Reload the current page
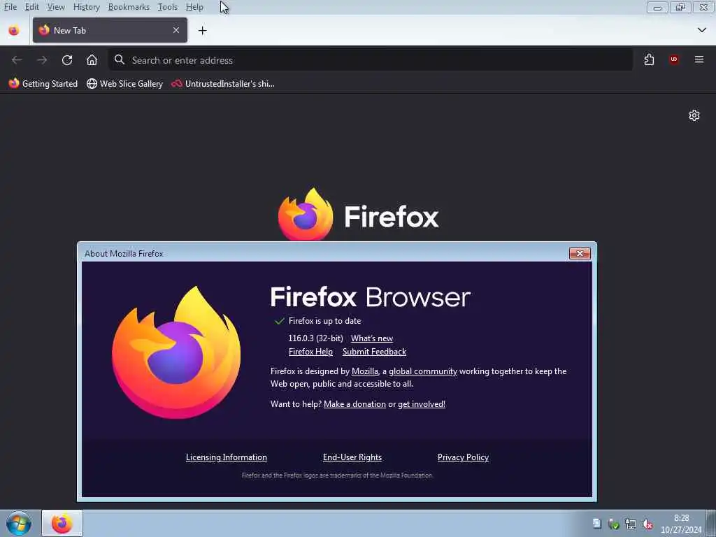The width and height of the screenshot is (716, 537). click(67, 60)
